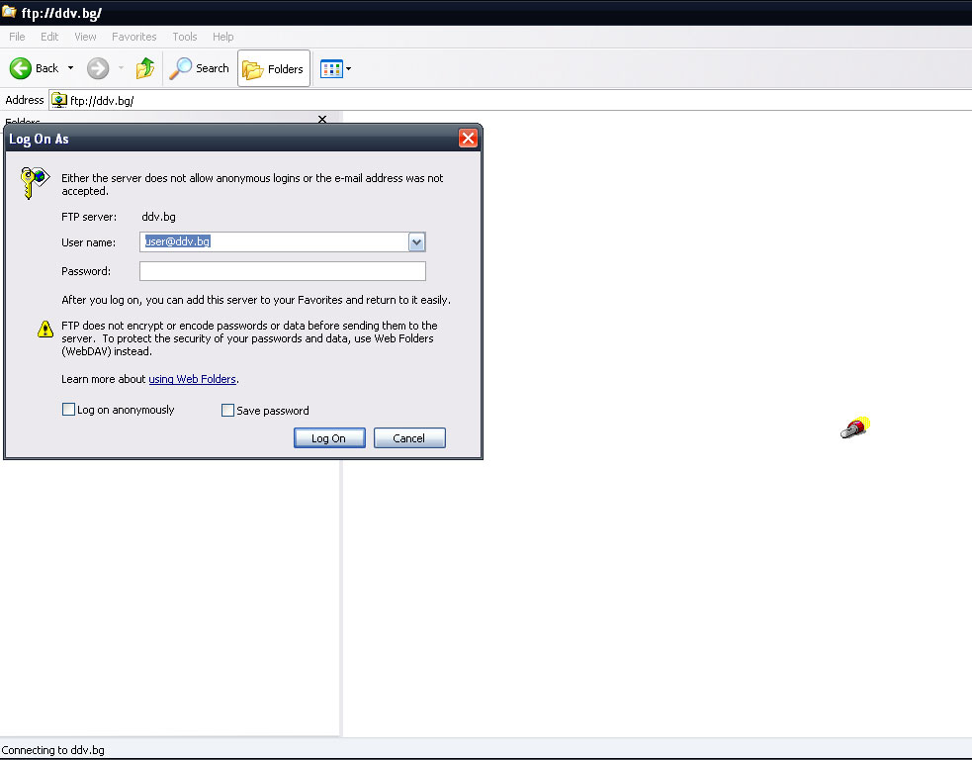
Task: Close the Log On As dialog
Action: [x=468, y=139]
